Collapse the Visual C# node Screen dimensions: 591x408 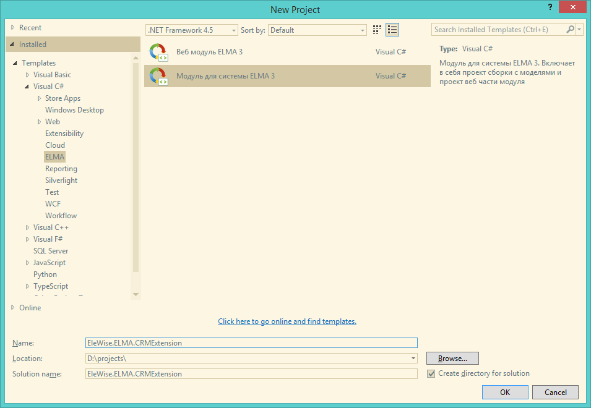[27, 87]
